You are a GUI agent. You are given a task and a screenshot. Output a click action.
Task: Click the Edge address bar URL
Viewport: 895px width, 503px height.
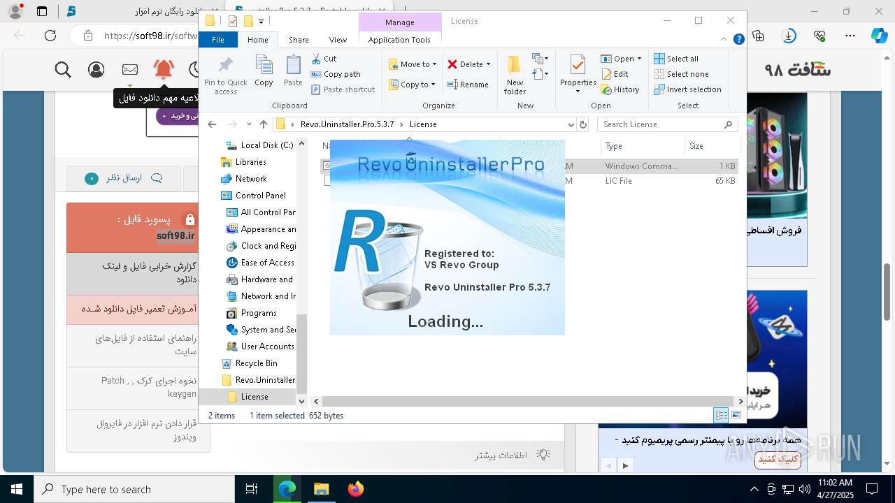150,36
